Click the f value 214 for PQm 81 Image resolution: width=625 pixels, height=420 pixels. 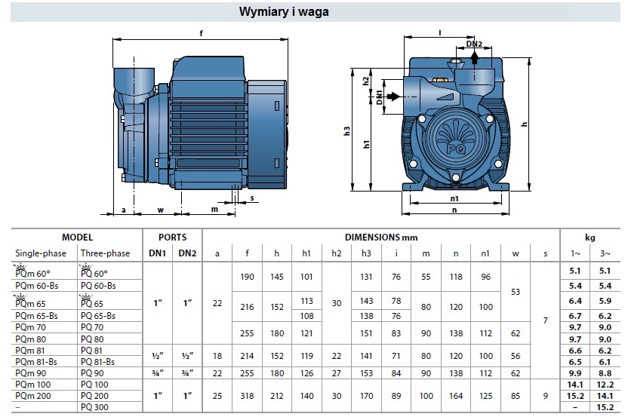click(247, 356)
